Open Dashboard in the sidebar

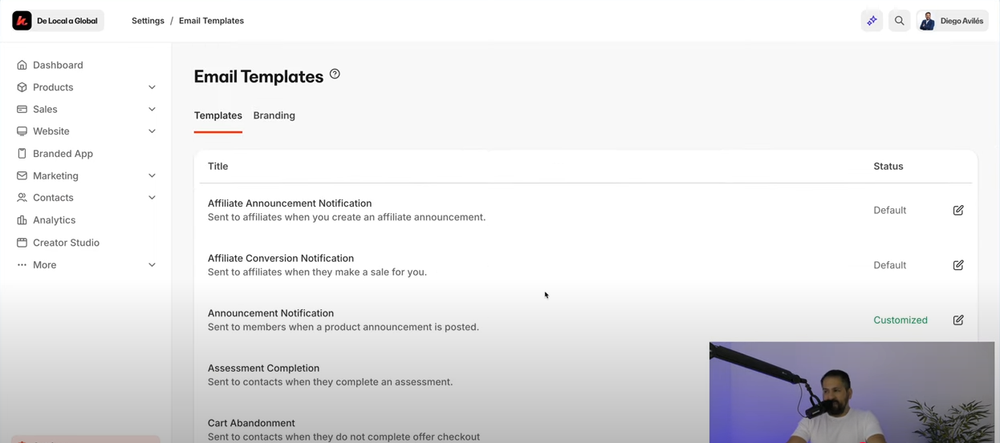click(x=58, y=65)
